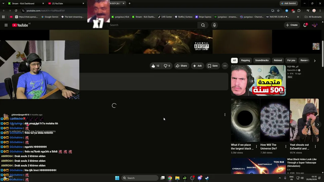Expand the hidden bookmarks overflow chevron
Image resolution: width=324 pixels, height=182 pixels.
pos(298,17)
